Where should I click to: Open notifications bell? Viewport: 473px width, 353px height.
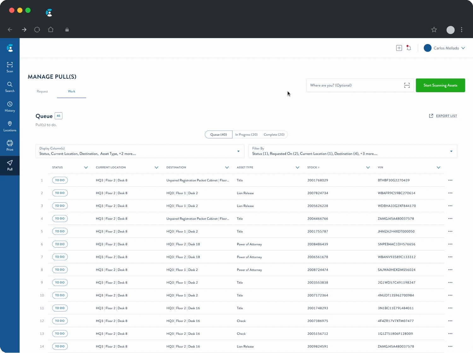(409, 48)
